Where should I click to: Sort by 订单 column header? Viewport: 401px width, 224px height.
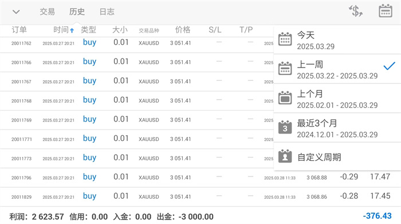coord(19,30)
